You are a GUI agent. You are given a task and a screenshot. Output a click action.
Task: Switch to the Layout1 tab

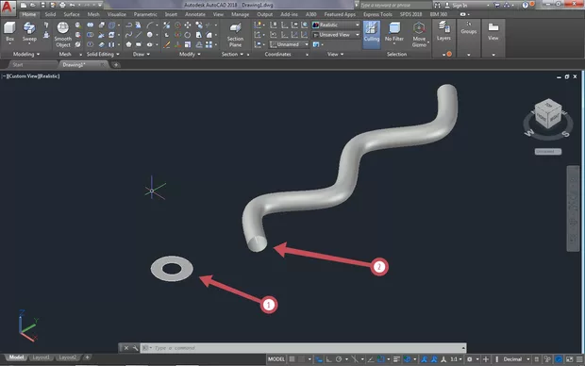coord(41,358)
